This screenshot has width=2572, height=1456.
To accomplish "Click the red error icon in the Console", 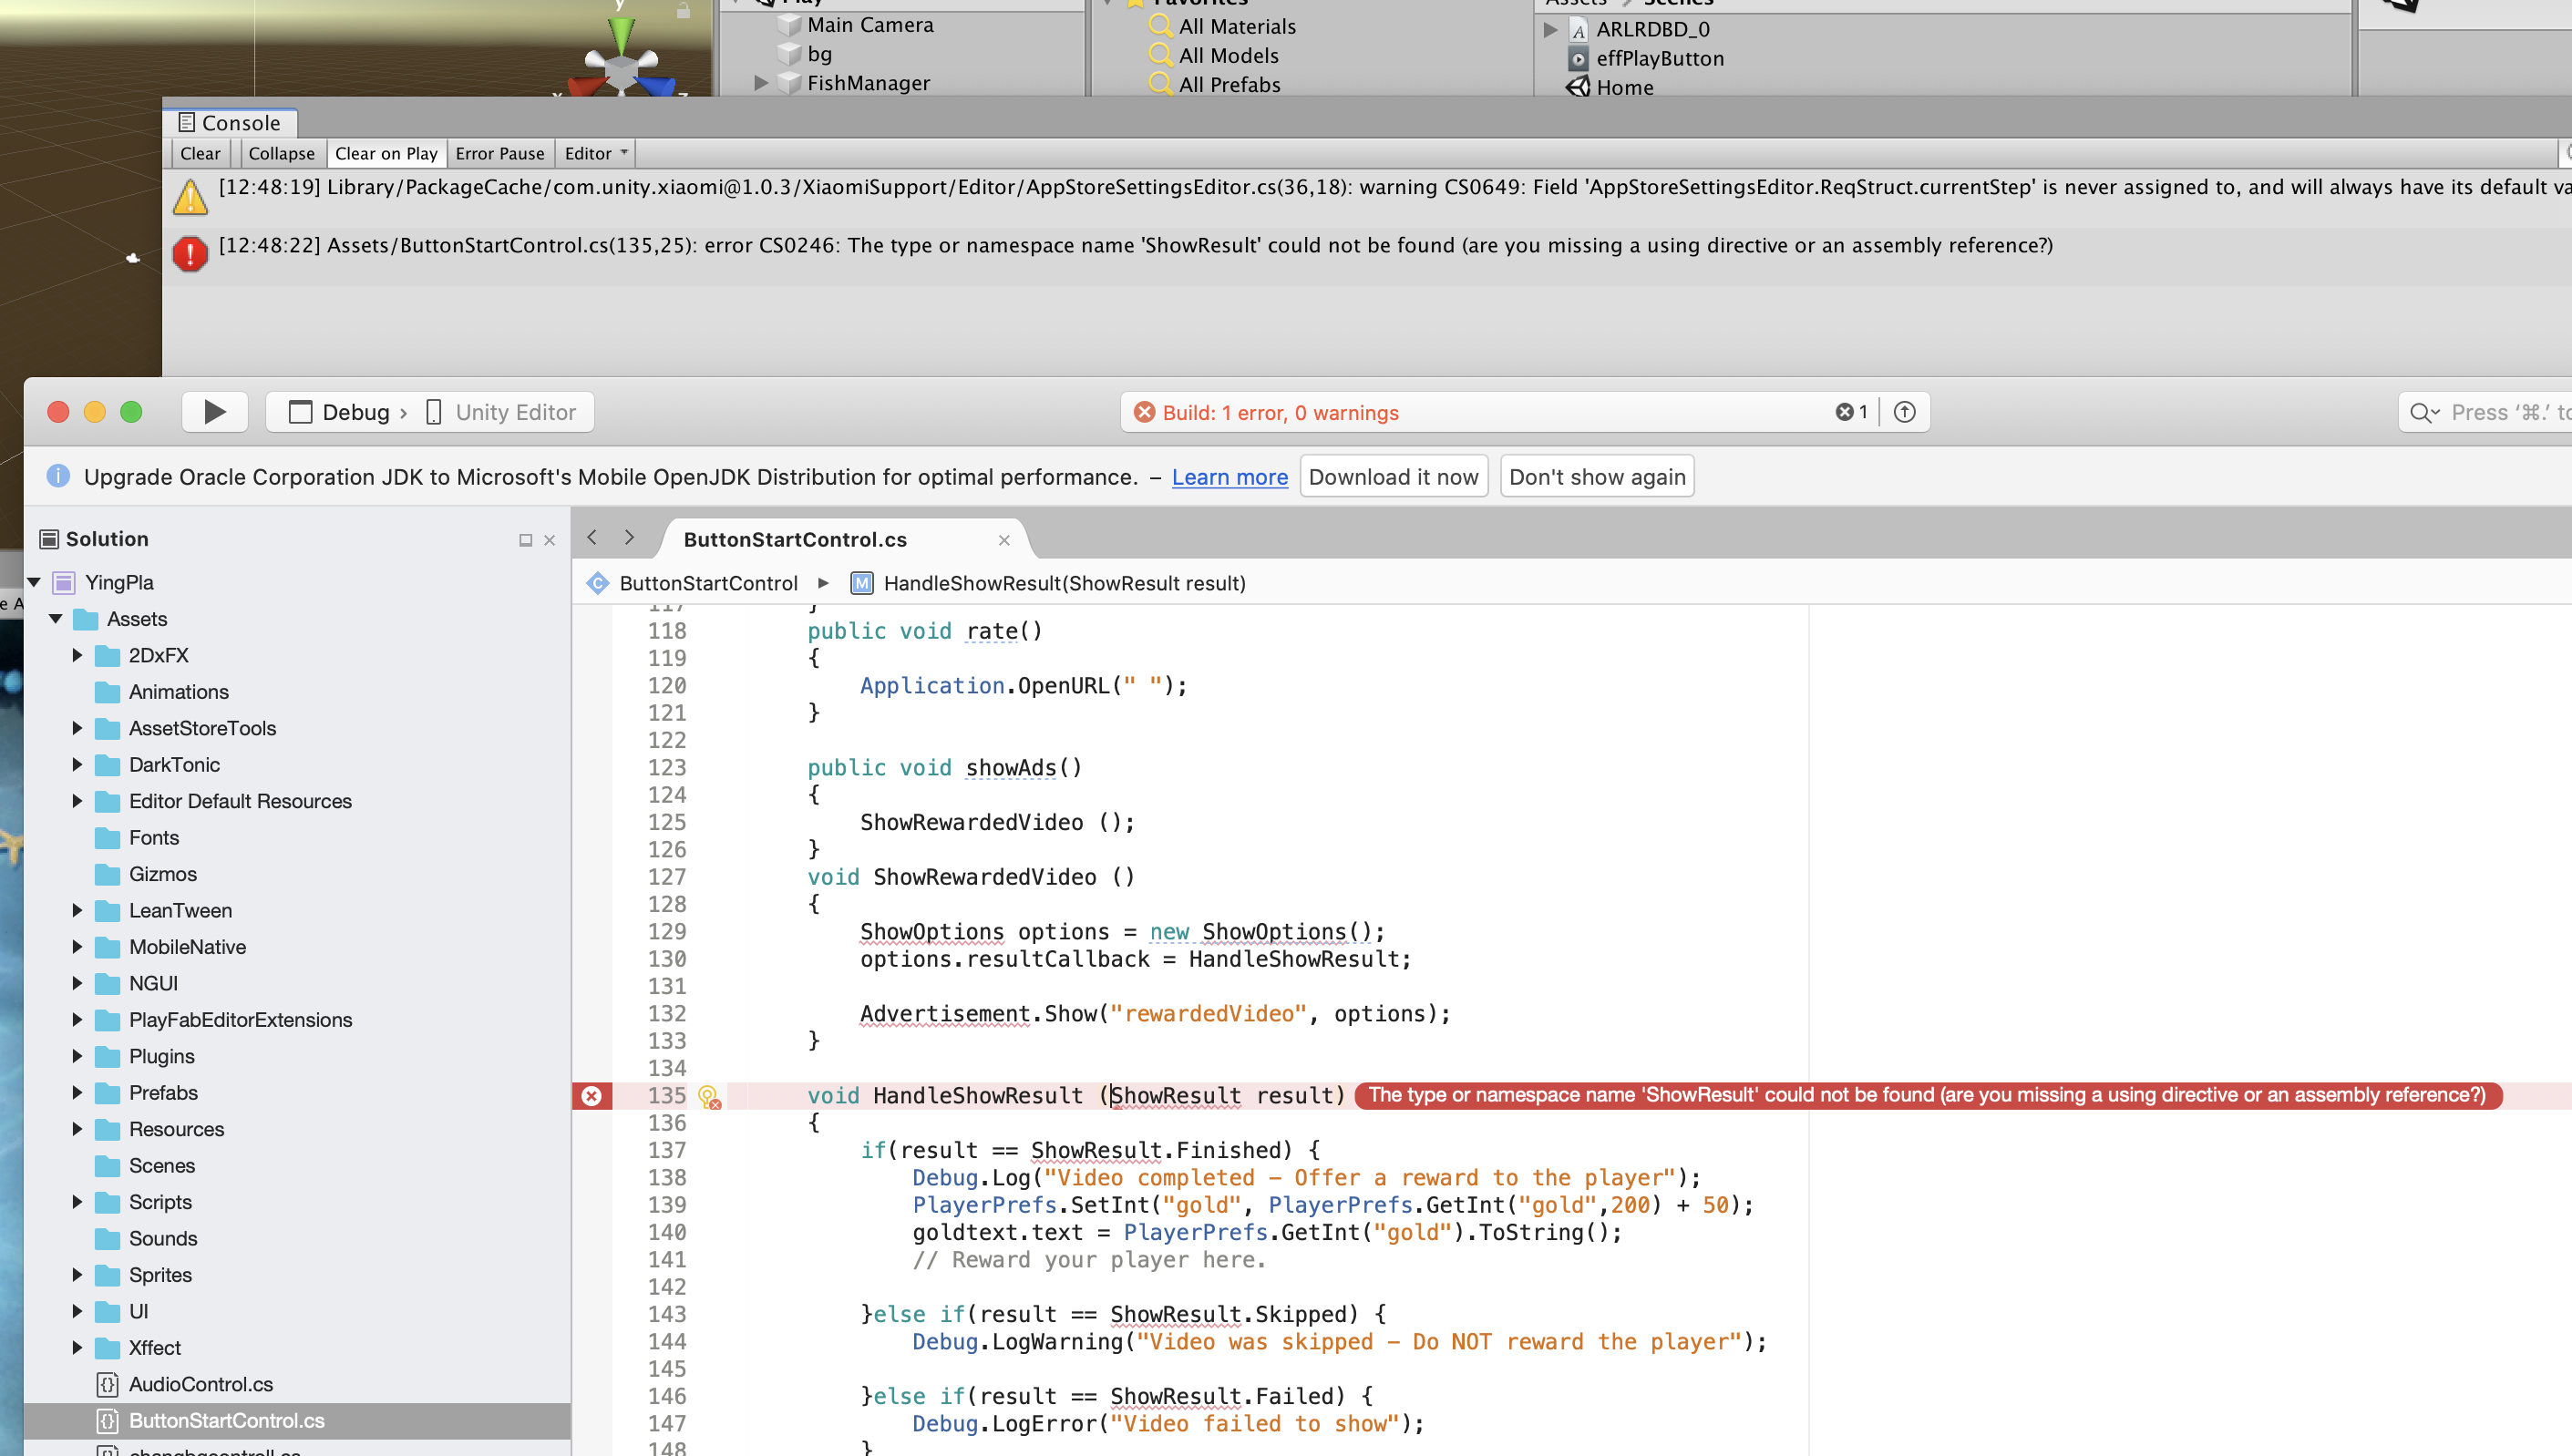I will point(190,253).
